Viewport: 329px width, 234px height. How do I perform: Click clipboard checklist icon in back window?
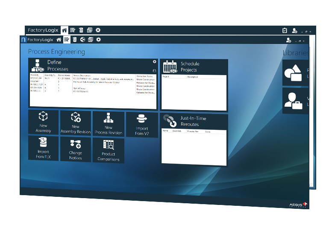point(285,31)
